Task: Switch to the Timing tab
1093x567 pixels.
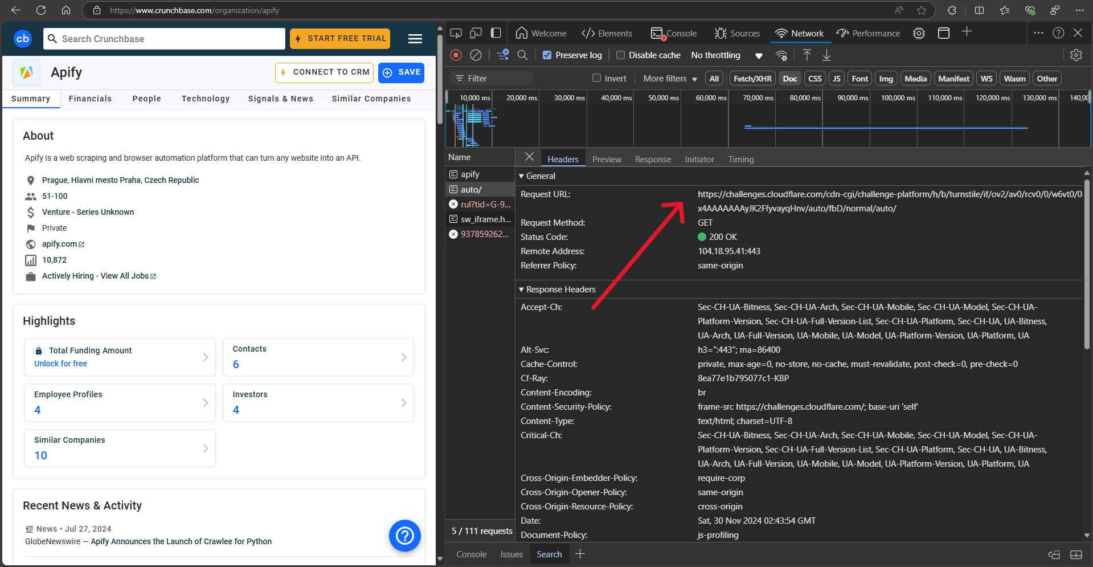Action: pyautogui.click(x=740, y=160)
